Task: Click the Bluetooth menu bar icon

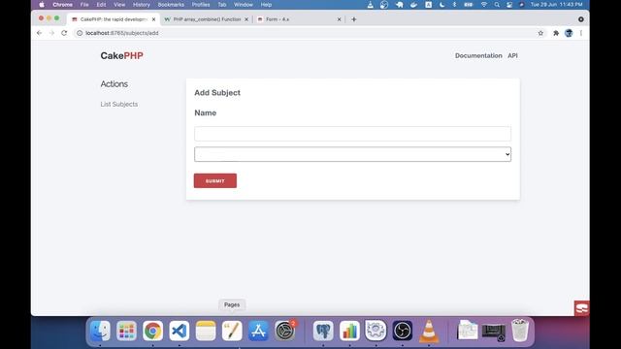Action: (x=454, y=5)
